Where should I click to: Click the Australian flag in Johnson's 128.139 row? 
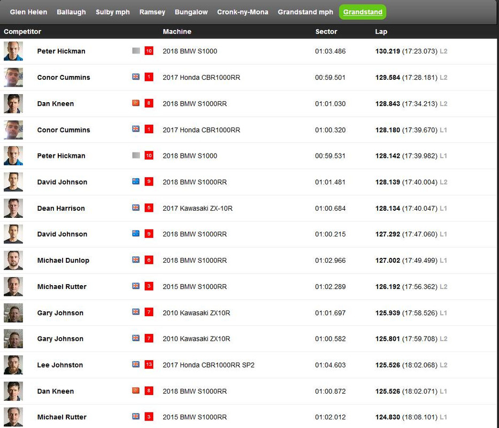tap(136, 181)
